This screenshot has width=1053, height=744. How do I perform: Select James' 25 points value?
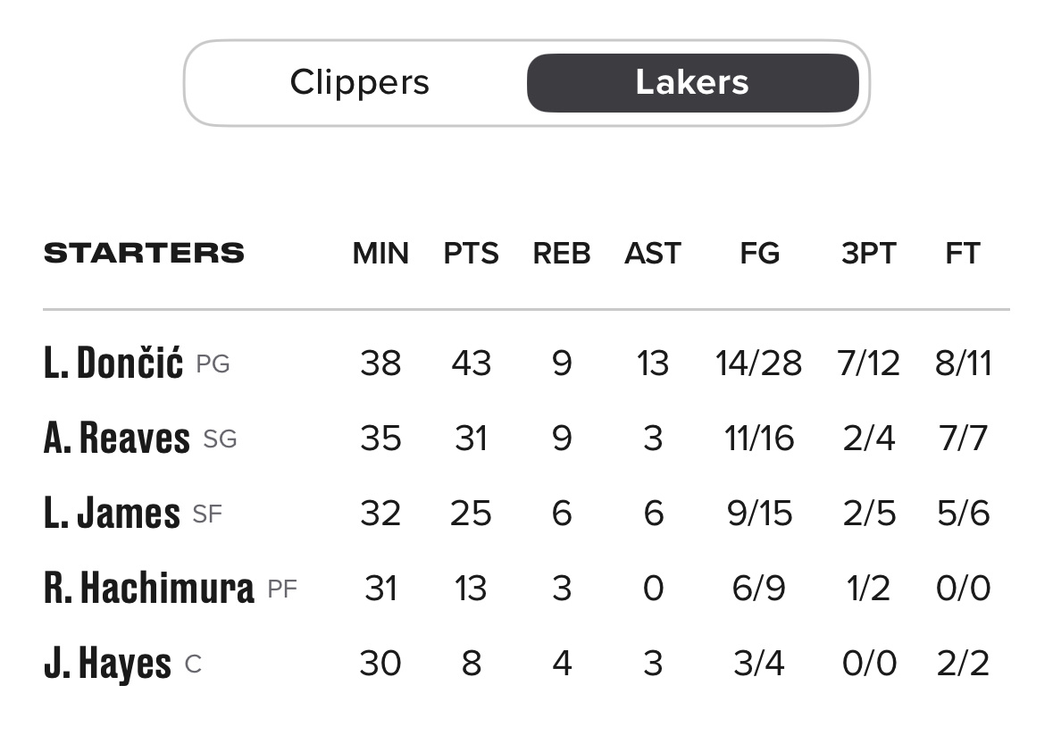pyautogui.click(x=471, y=514)
